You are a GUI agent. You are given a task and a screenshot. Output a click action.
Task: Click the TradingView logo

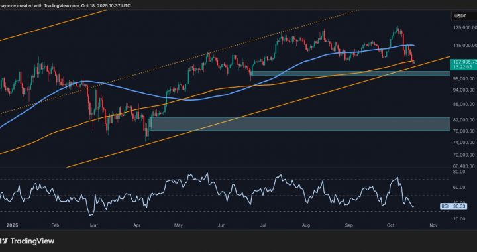27,241
